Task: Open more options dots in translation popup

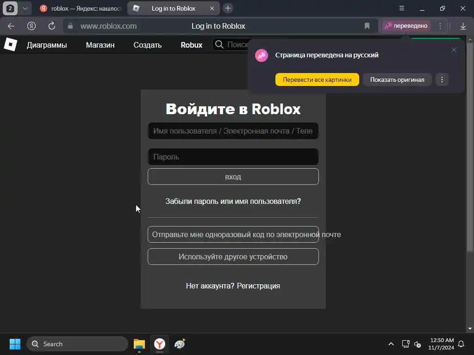Action: [442, 80]
